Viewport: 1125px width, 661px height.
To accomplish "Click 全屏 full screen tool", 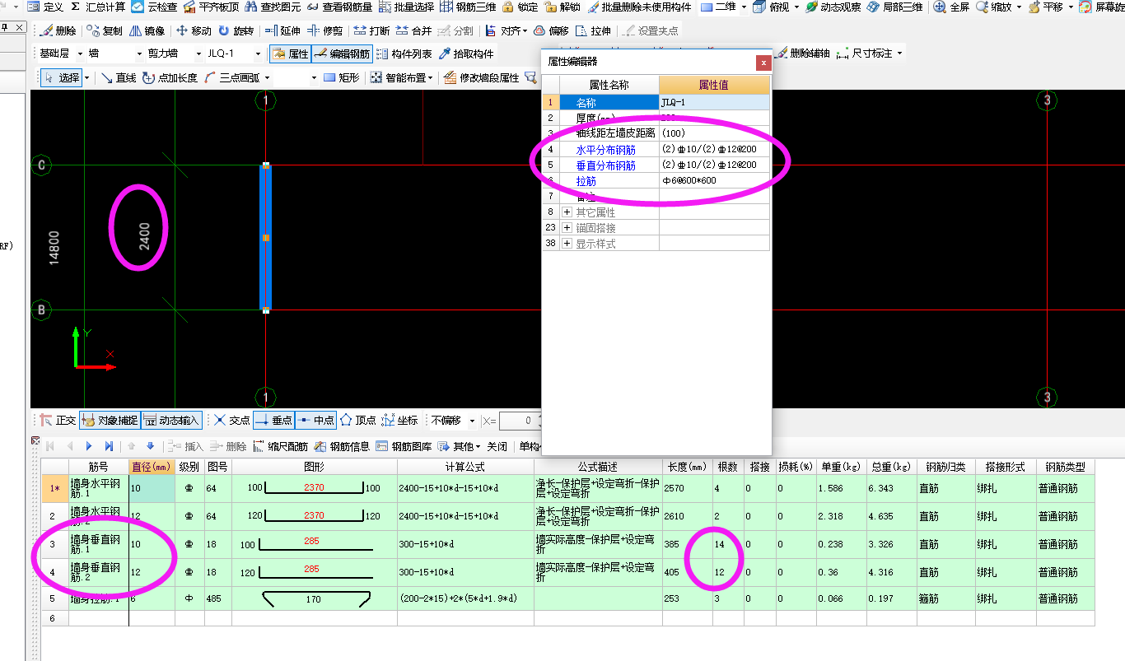I will (x=951, y=7).
